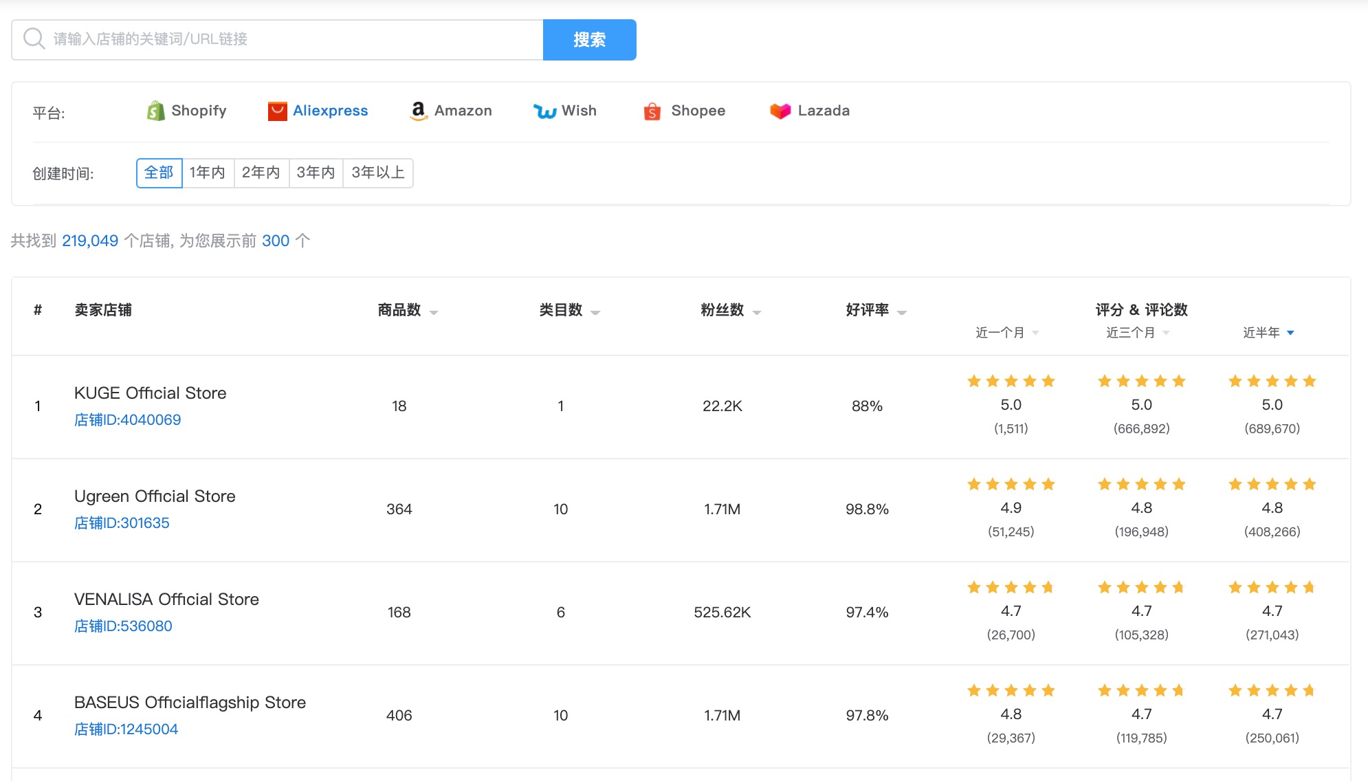This screenshot has height=781, width=1368.
Task: Select Amazon platform tab
Action: pos(451,111)
